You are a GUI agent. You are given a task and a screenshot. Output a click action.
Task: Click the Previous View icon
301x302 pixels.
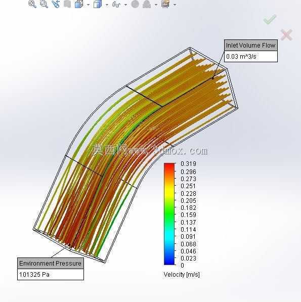pyautogui.click(x=56, y=4)
